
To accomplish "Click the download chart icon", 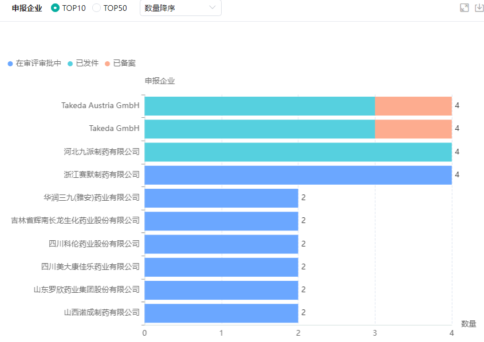I will tap(479, 7).
